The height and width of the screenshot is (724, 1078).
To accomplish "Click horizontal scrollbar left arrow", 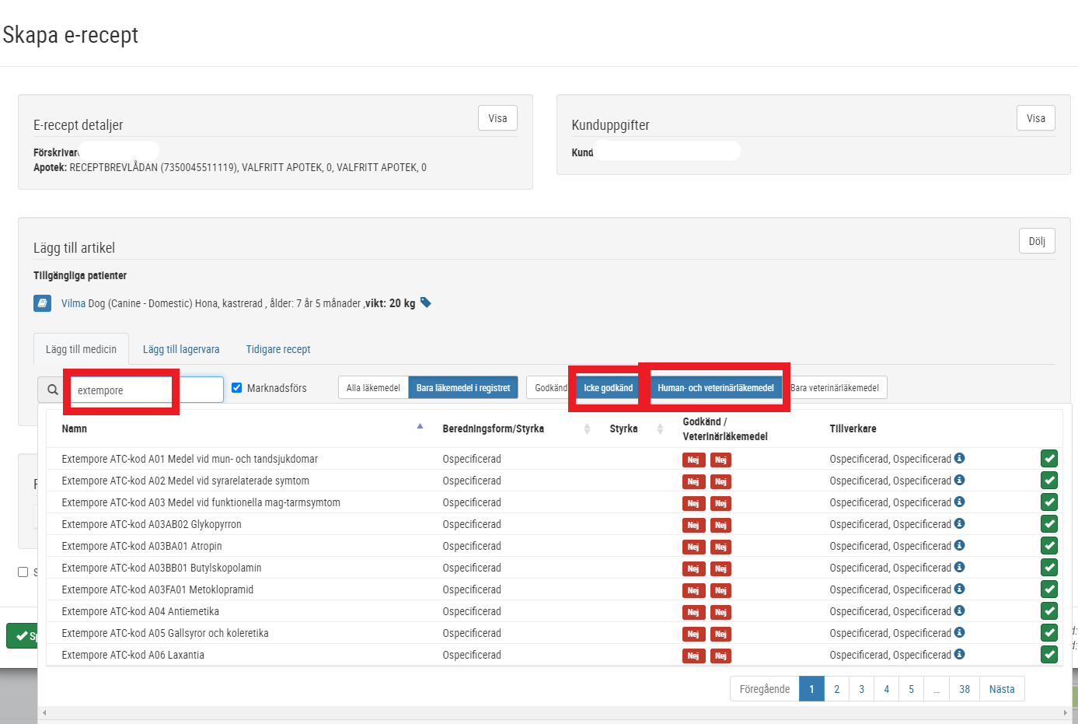I will (44, 712).
